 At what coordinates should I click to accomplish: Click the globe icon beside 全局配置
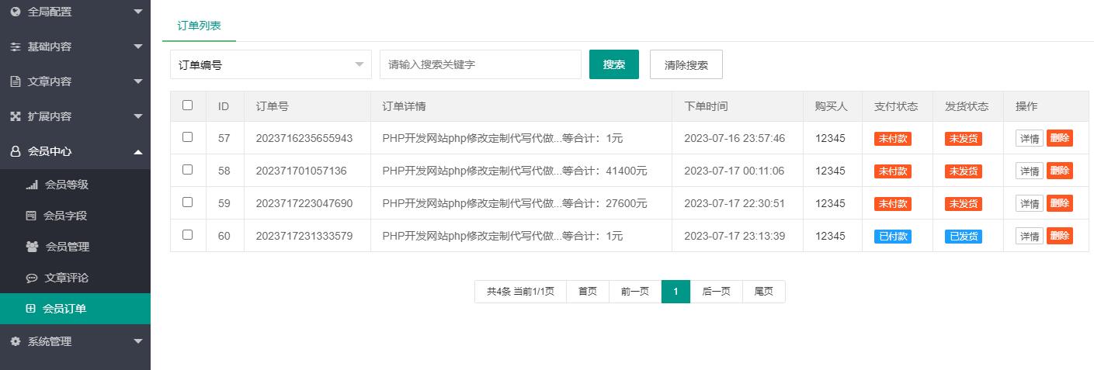pyautogui.click(x=16, y=12)
